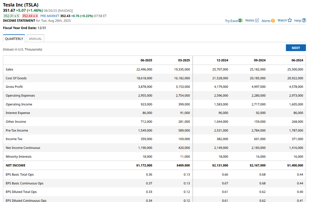Click the Net Income Continuous row label
The width and height of the screenshot is (310, 202).
tap(23, 148)
